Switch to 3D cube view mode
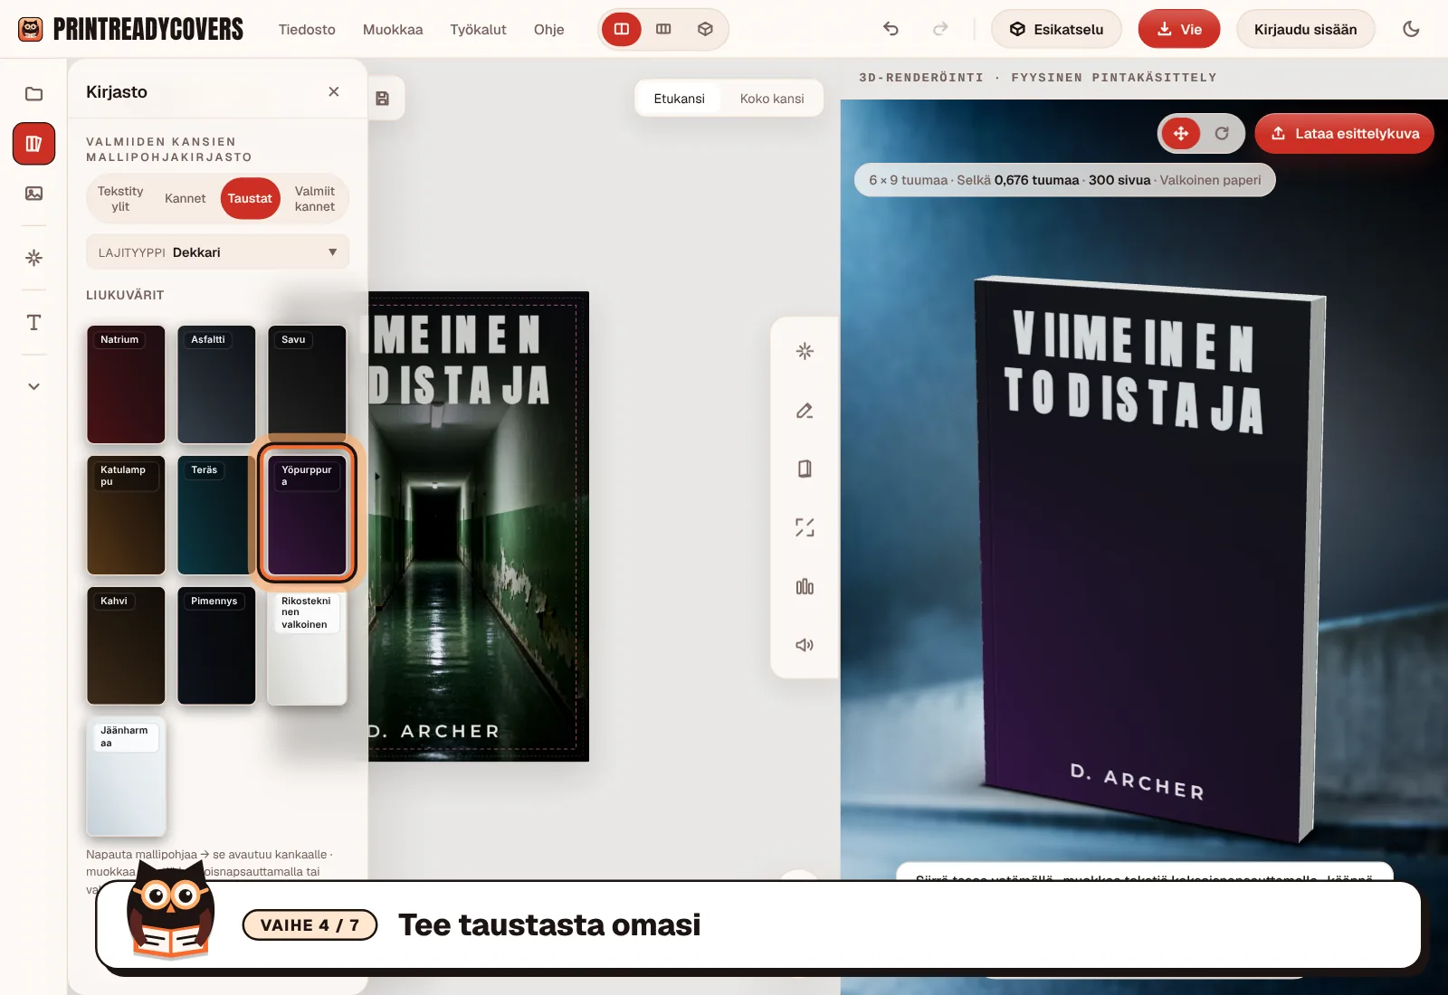The width and height of the screenshot is (1448, 995). tap(705, 29)
